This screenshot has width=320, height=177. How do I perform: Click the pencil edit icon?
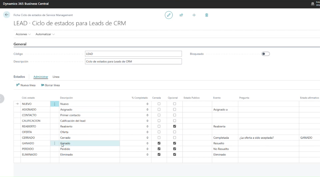click(169, 15)
